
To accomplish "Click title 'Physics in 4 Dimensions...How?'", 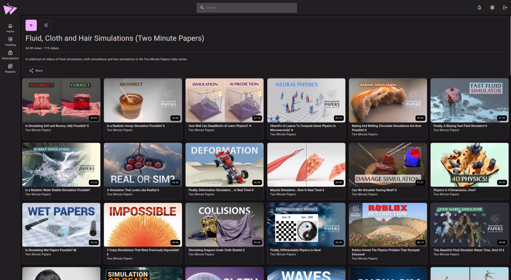I will (455, 190).
